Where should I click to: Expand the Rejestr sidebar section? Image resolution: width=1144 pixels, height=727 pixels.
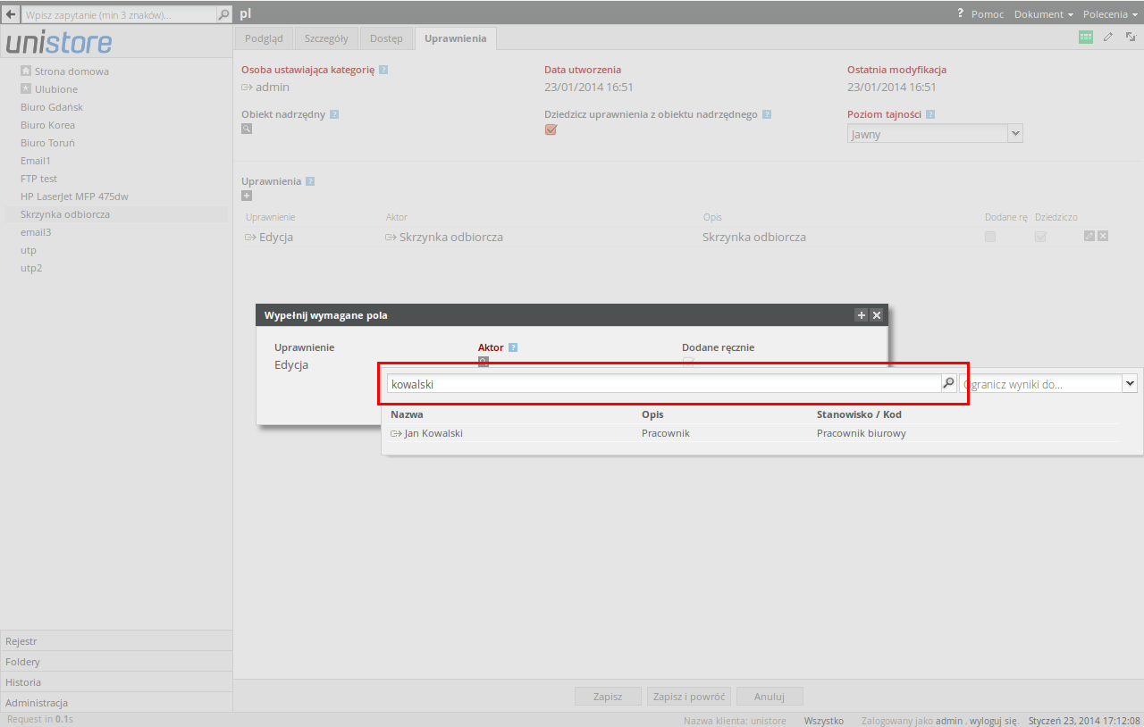pos(116,640)
